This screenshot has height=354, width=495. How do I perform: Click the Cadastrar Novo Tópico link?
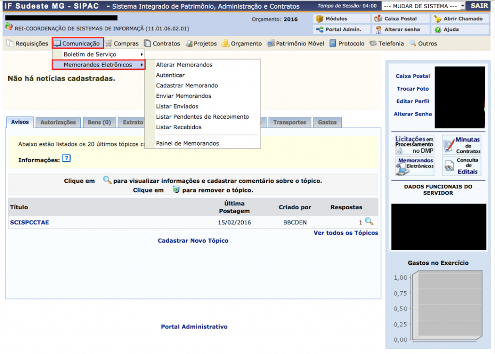(x=193, y=241)
